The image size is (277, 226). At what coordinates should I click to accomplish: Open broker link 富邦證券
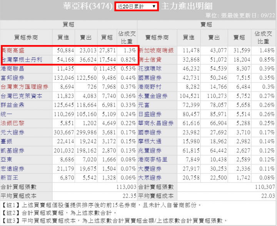point(12,78)
